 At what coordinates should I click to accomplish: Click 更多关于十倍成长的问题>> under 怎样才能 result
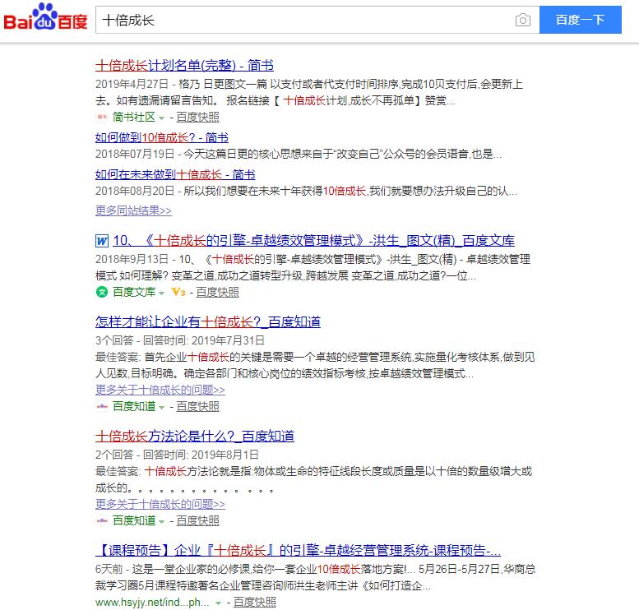click(160, 390)
